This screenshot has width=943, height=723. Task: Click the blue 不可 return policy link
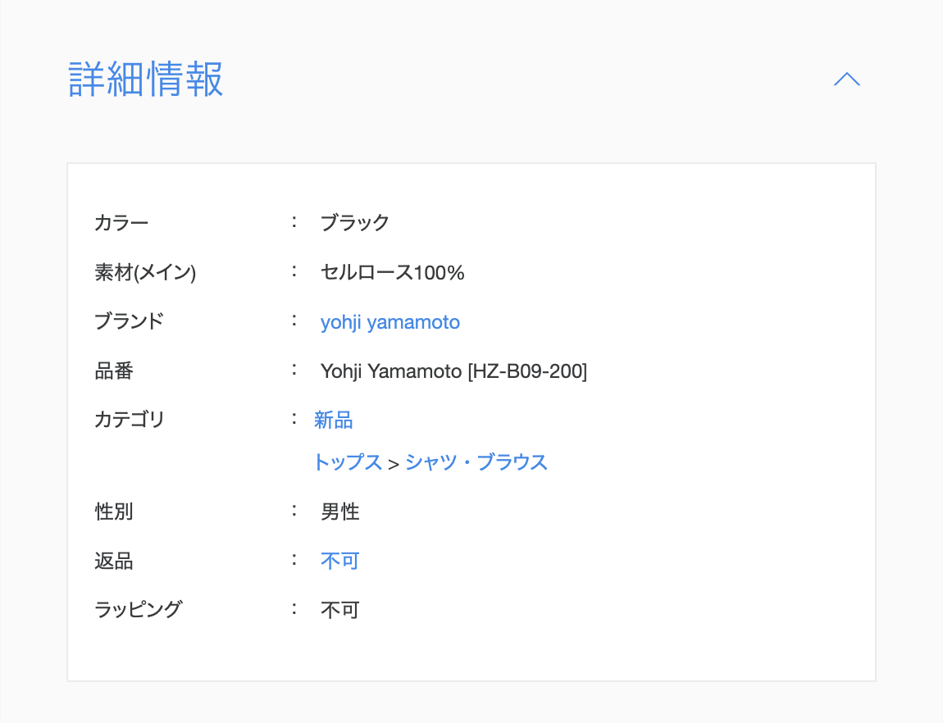pyautogui.click(x=339, y=561)
